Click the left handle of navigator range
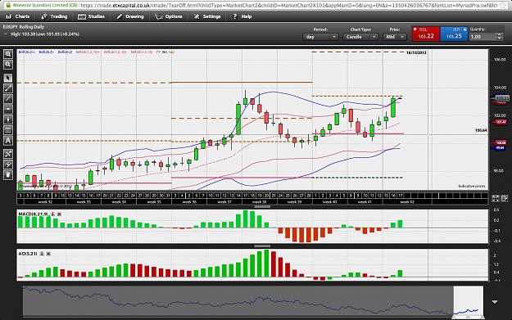 click(x=454, y=317)
